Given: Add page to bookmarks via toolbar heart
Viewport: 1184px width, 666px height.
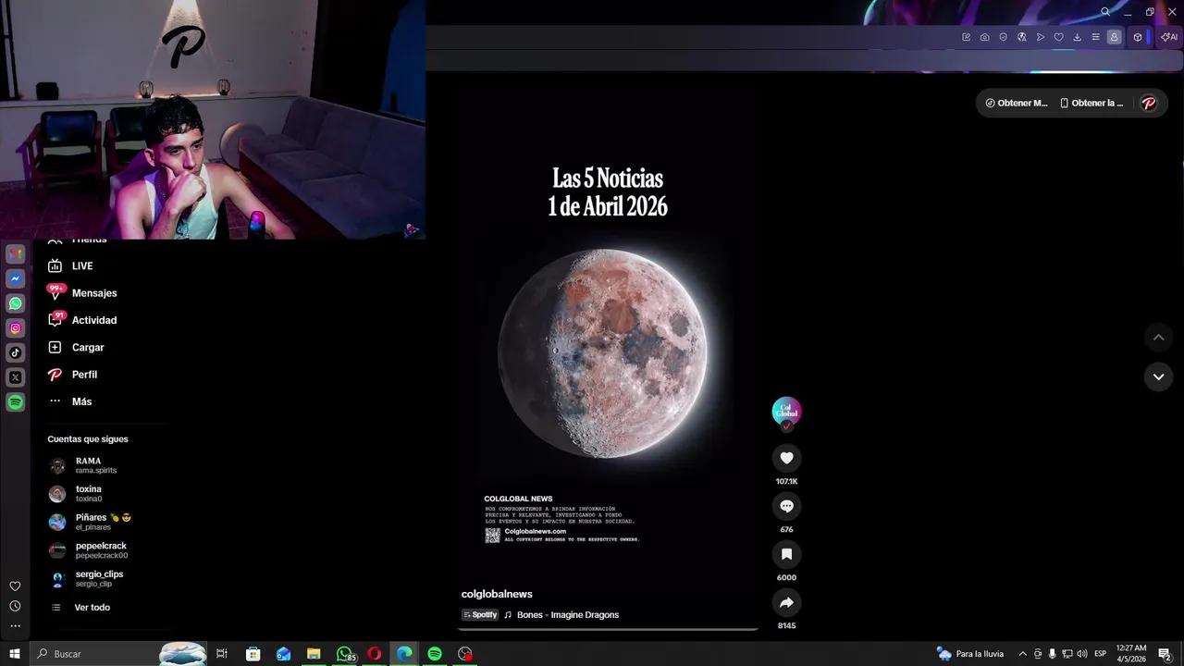Looking at the screenshot, I should (x=1058, y=37).
